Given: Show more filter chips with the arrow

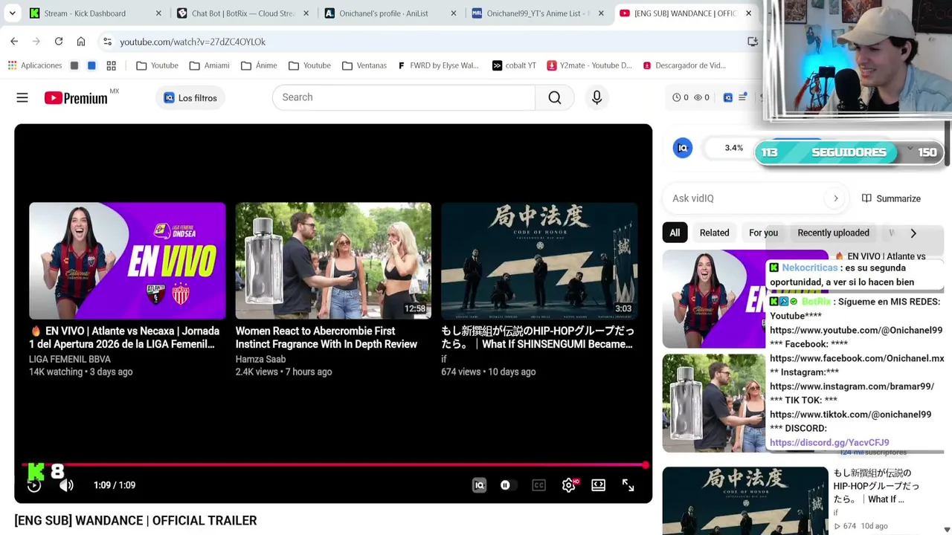Looking at the screenshot, I should pos(913,233).
